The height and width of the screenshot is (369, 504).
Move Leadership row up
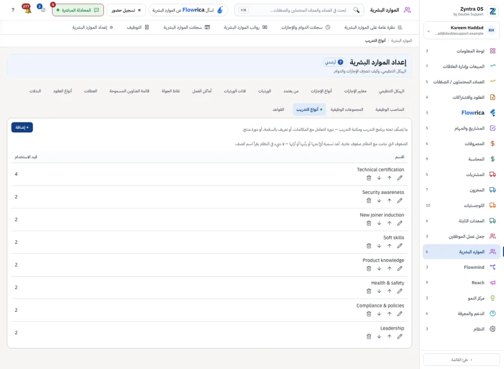pos(389,336)
